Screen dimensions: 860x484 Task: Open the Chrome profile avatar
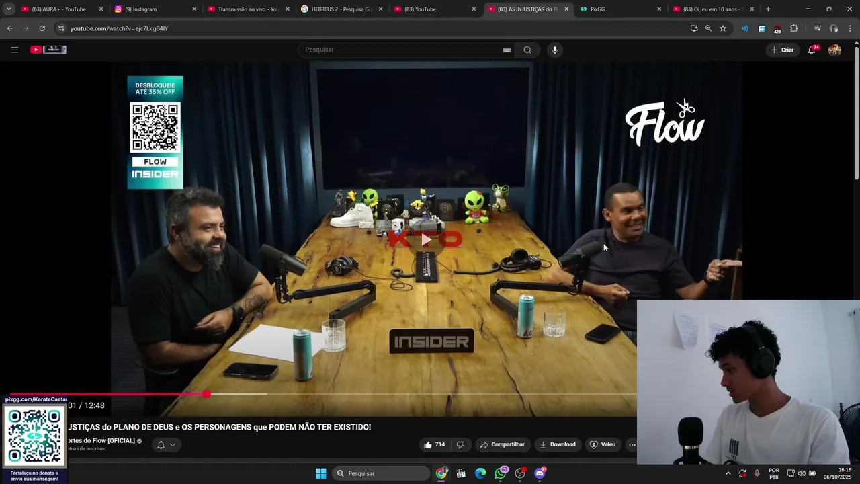point(834,28)
